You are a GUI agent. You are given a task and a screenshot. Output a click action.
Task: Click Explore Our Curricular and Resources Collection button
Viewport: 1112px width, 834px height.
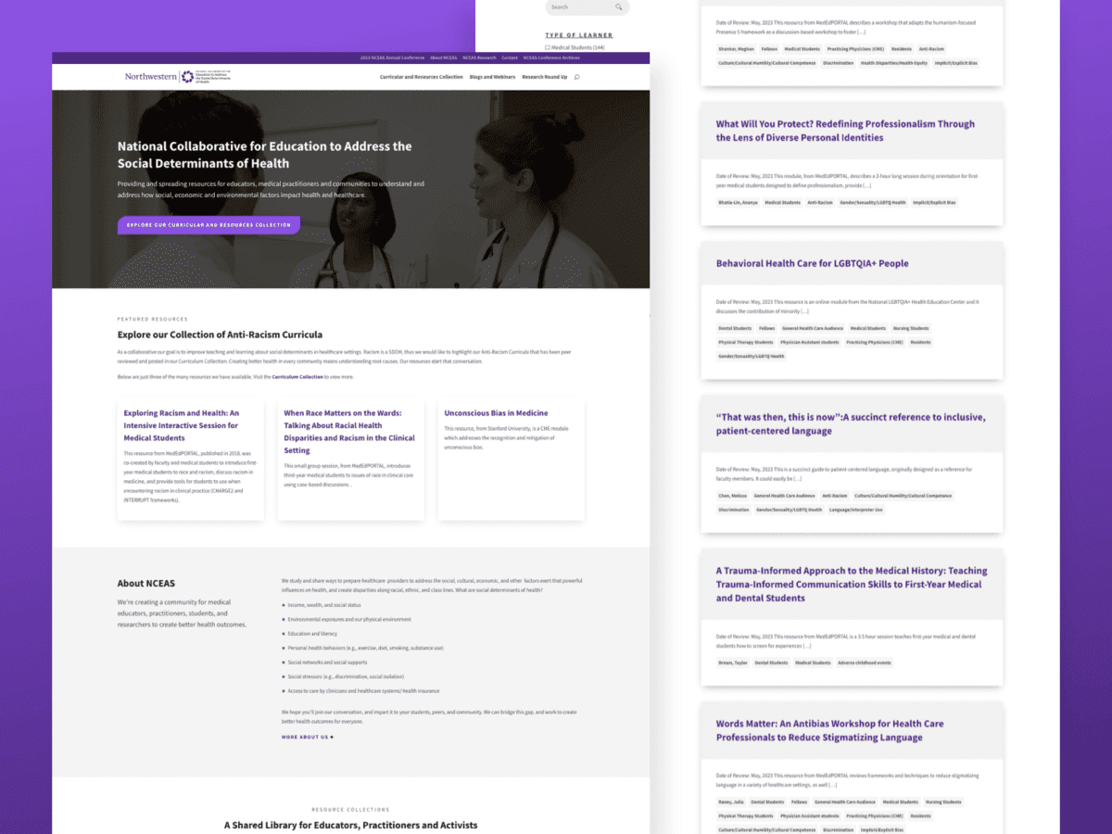[208, 225]
